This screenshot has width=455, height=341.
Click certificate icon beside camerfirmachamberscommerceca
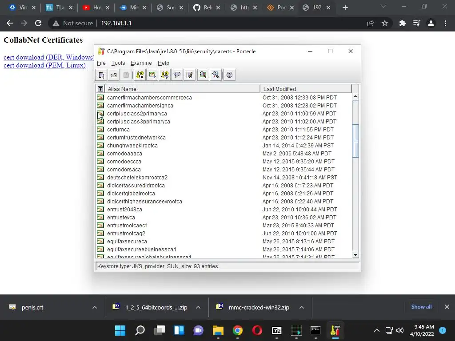point(100,97)
